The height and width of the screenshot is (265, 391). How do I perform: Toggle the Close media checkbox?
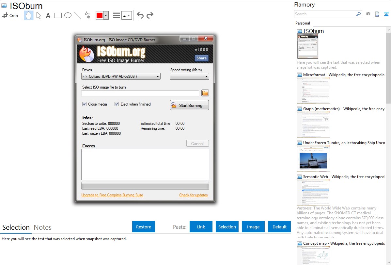click(84, 104)
